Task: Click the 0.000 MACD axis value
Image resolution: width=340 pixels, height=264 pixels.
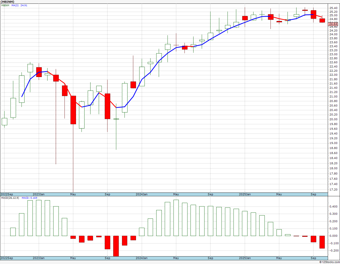Action: [333, 236]
